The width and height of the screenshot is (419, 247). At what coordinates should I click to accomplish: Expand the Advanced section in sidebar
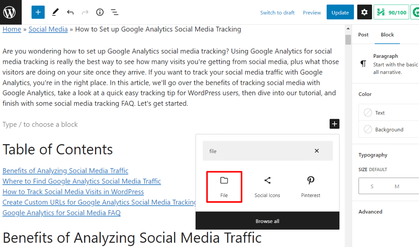[x=370, y=211]
